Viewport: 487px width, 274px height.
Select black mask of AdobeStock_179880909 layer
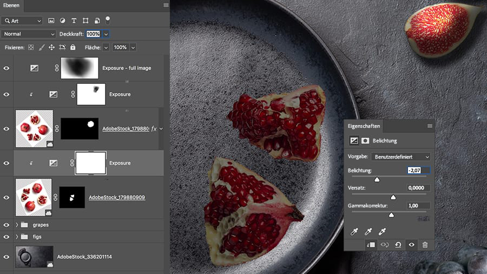point(72,197)
